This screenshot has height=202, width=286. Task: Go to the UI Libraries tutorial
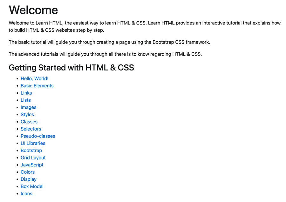33,143
